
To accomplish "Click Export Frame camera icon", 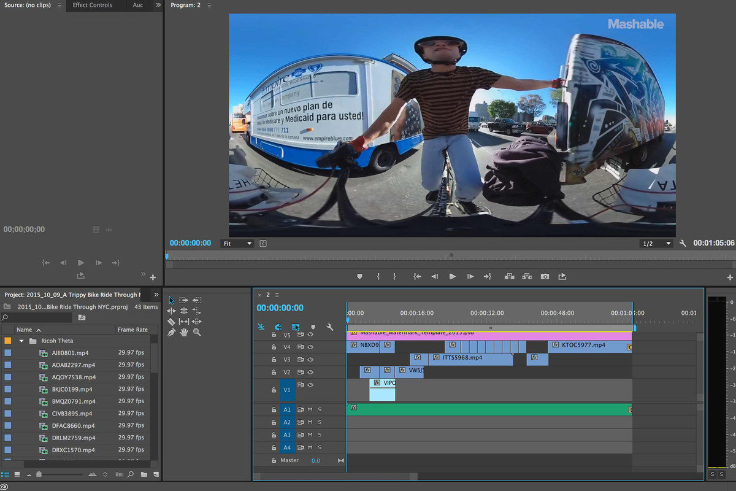I will tap(545, 277).
